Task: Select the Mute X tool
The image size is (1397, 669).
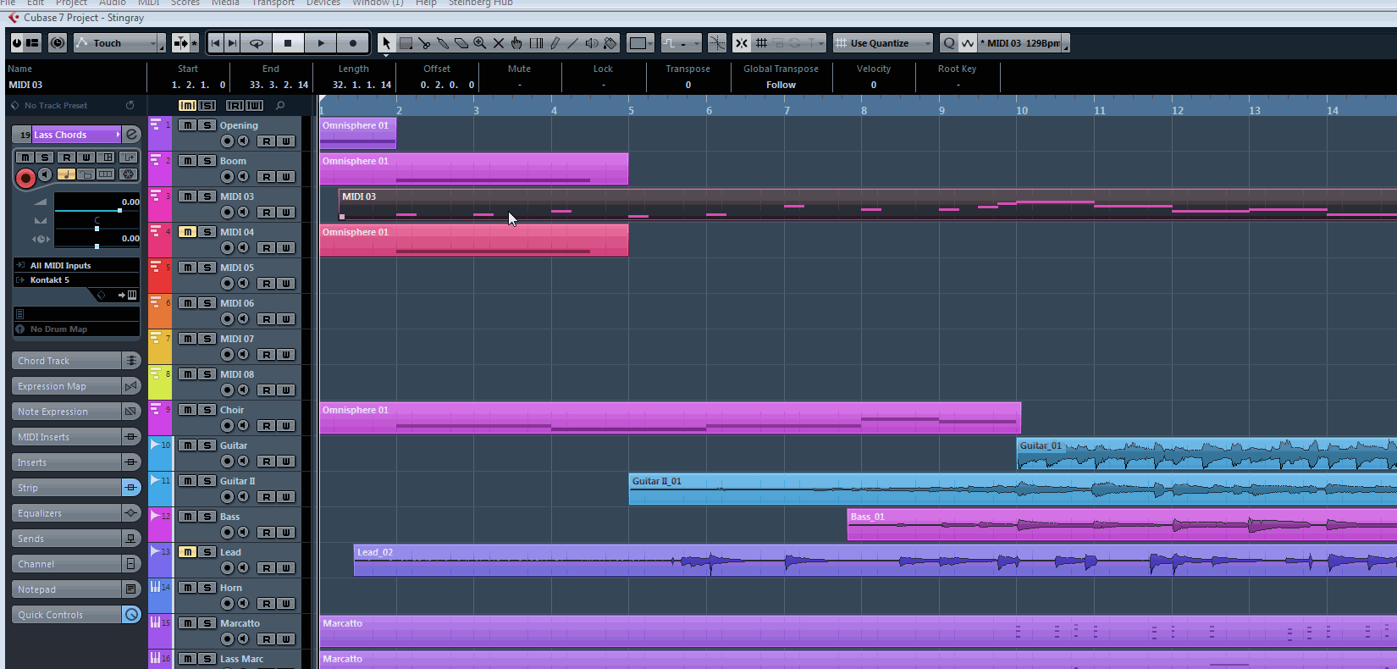Action: (499, 43)
